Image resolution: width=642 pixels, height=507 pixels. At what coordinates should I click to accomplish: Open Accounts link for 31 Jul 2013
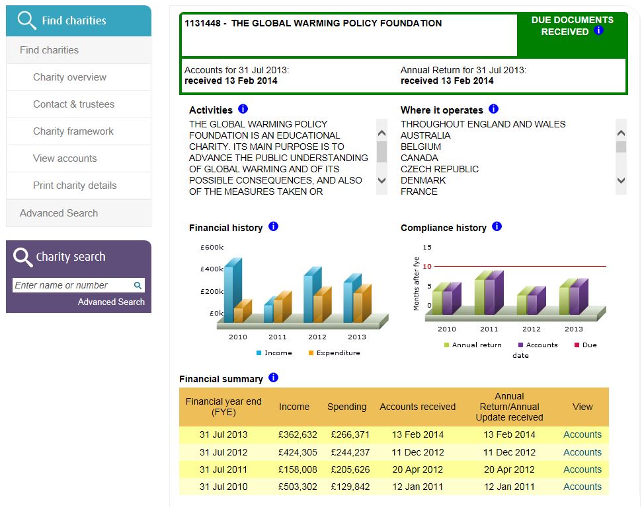[582, 434]
